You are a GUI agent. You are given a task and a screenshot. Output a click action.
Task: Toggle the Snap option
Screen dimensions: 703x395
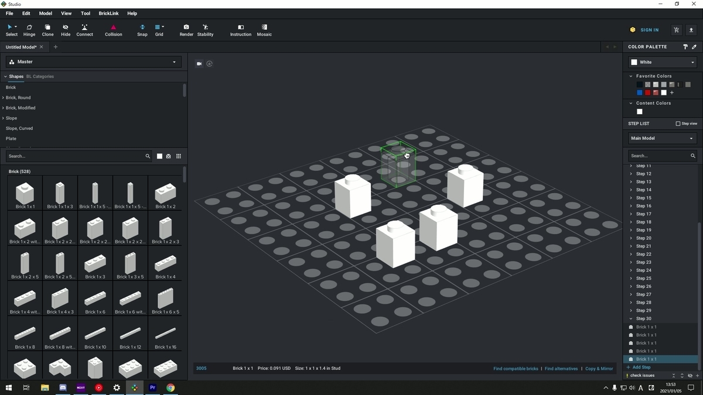142,30
